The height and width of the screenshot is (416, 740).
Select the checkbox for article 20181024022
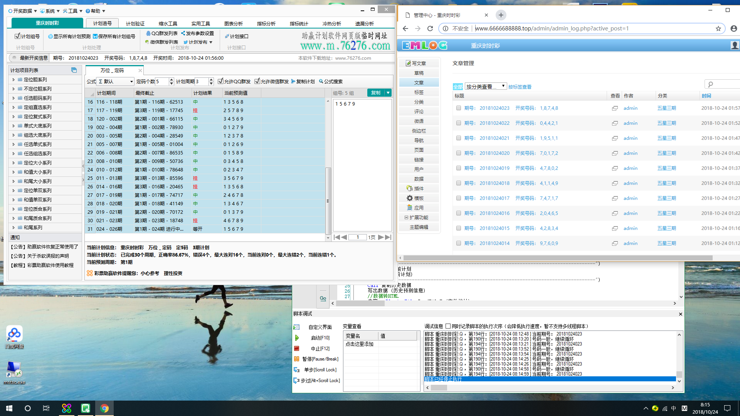459,123
